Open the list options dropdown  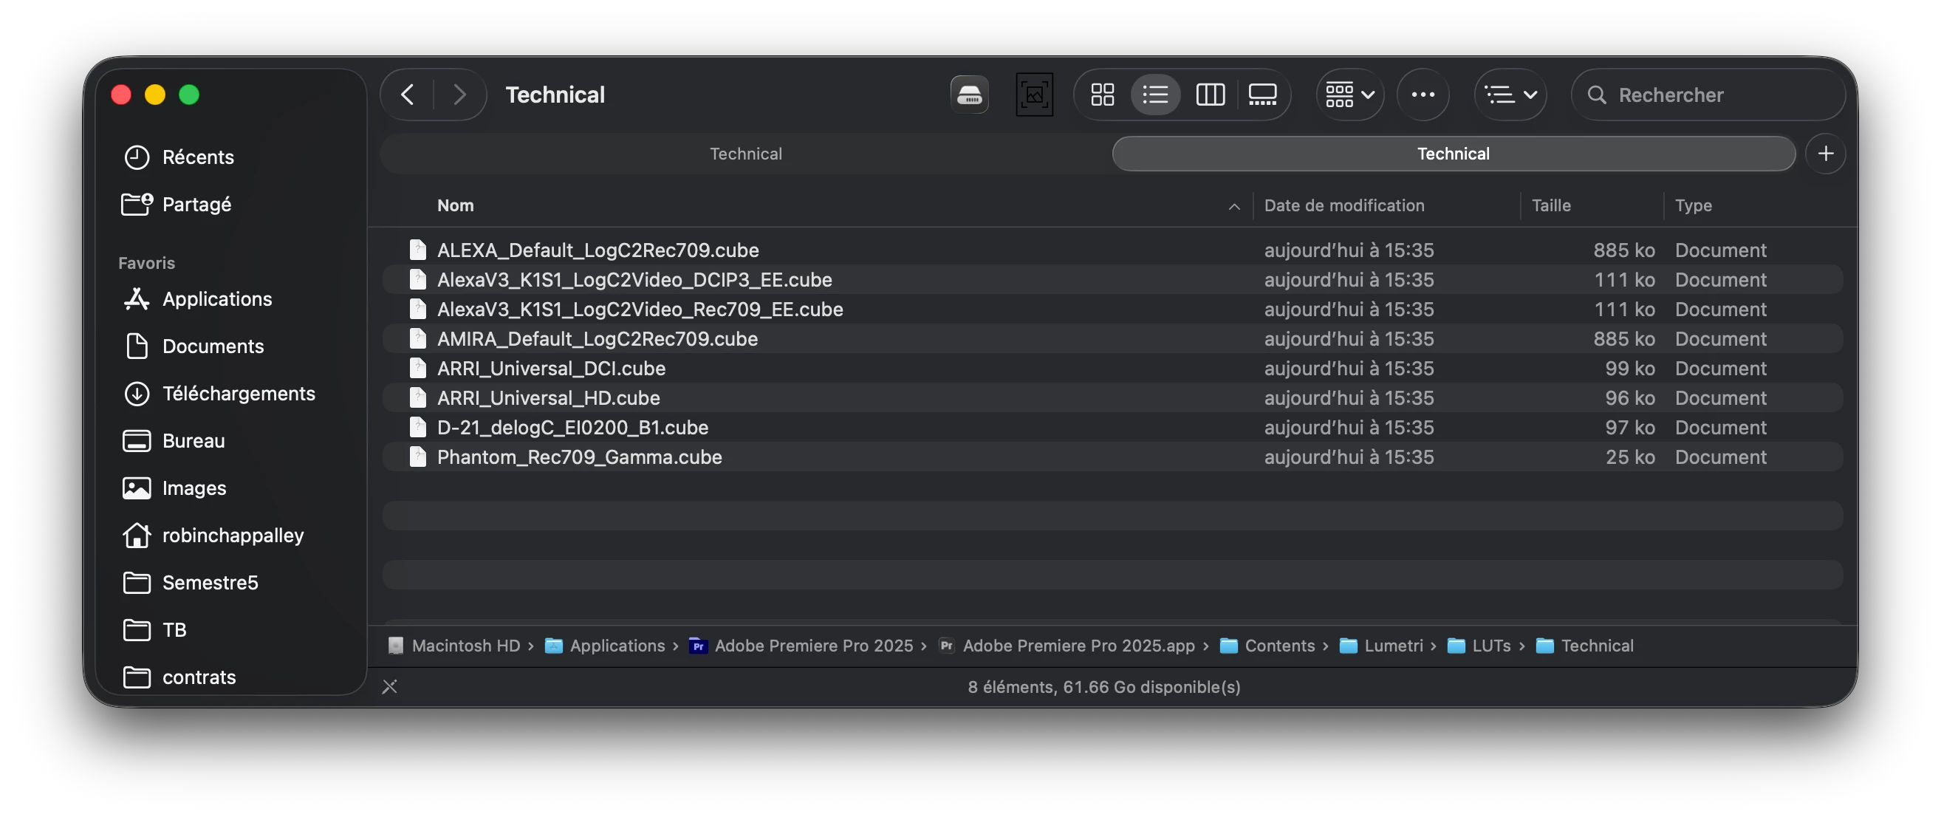(1510, 95)
